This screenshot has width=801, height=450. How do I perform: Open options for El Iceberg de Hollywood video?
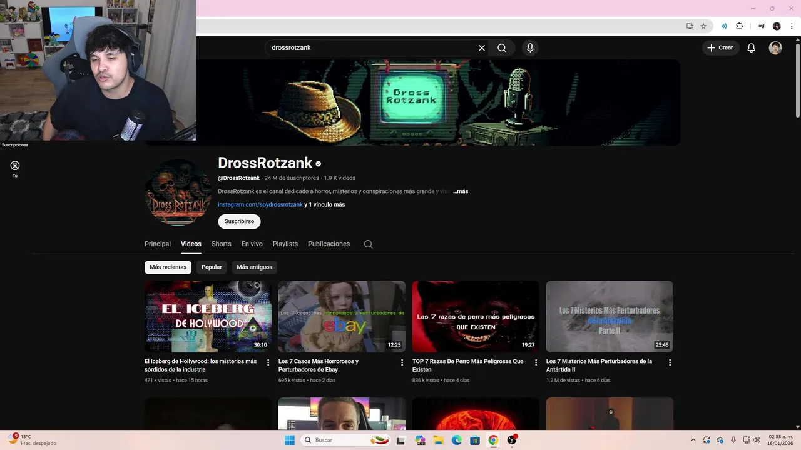click(x=268, y=362)
